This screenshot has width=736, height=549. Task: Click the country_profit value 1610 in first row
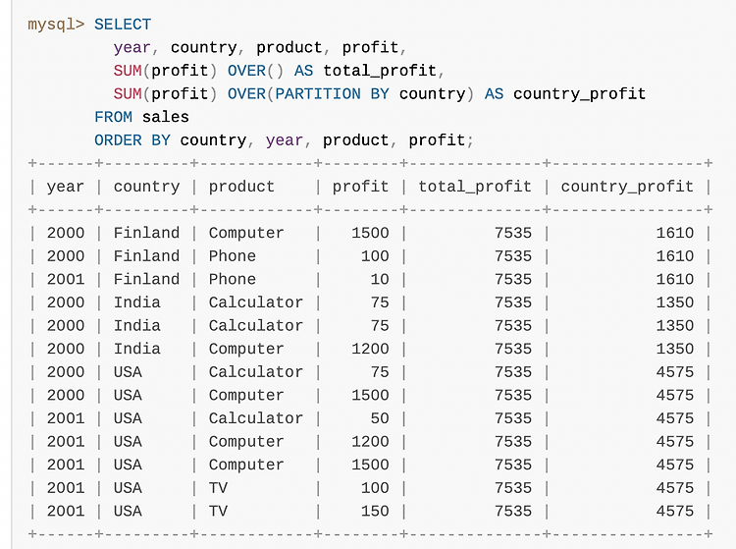tap(674, 233)
